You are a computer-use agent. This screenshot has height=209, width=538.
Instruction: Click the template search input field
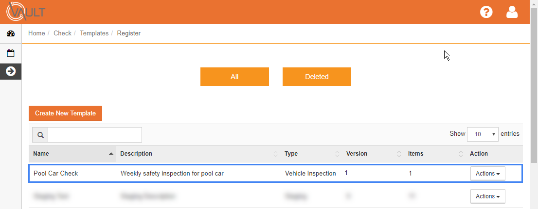tap(95, 135)
